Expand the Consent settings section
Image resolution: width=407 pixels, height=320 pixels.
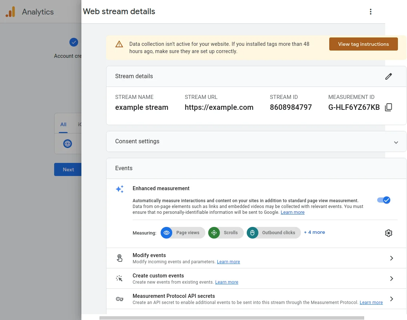[x=396, y=143]
